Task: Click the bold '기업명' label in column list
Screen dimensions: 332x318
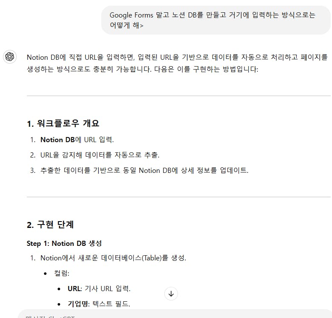Action: (x=78, y=304)
